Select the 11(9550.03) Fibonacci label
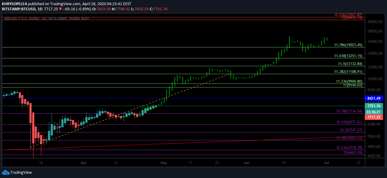Viewport: 387px width, 178px height. tap(353, 85)
